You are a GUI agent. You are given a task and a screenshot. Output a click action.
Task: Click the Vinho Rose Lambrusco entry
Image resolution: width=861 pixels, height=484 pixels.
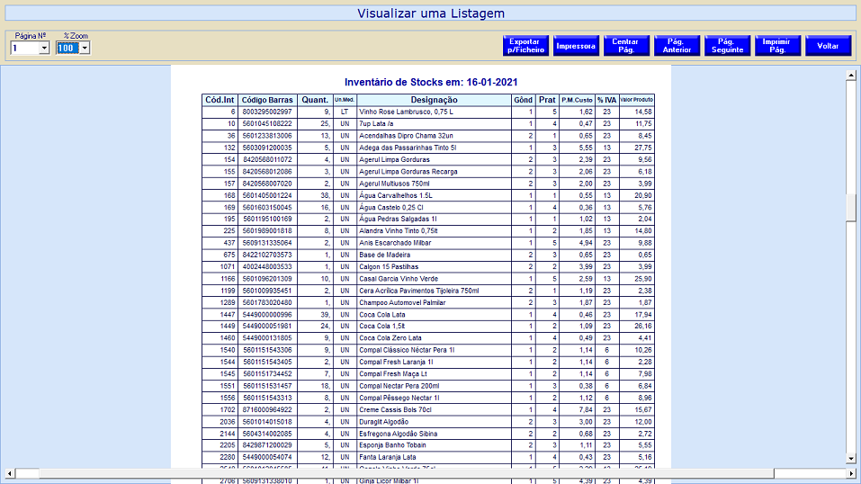(406, 112)
